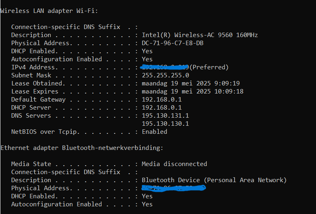The height and width of the screenshot is (214, 316).
Task: Click the Ethernet adapter Bluetooth-netwerkverbinding heading
Action: [x=82, y=148]
